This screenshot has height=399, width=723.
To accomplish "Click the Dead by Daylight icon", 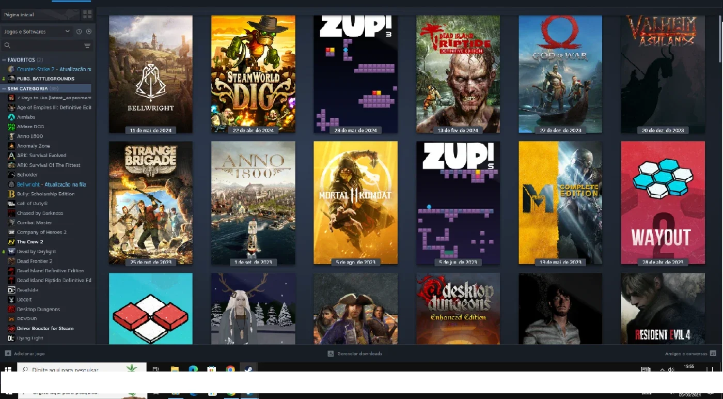I will pos(11,252).
